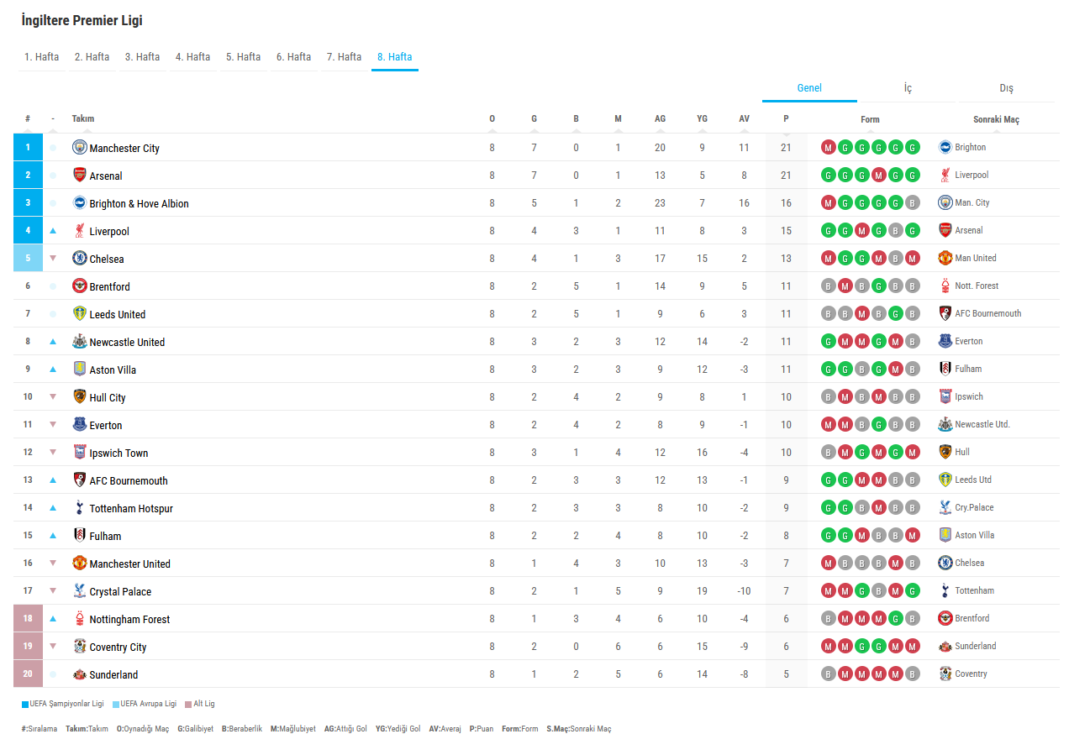Click the first form badge in Manchester City row

pos(829,148)
